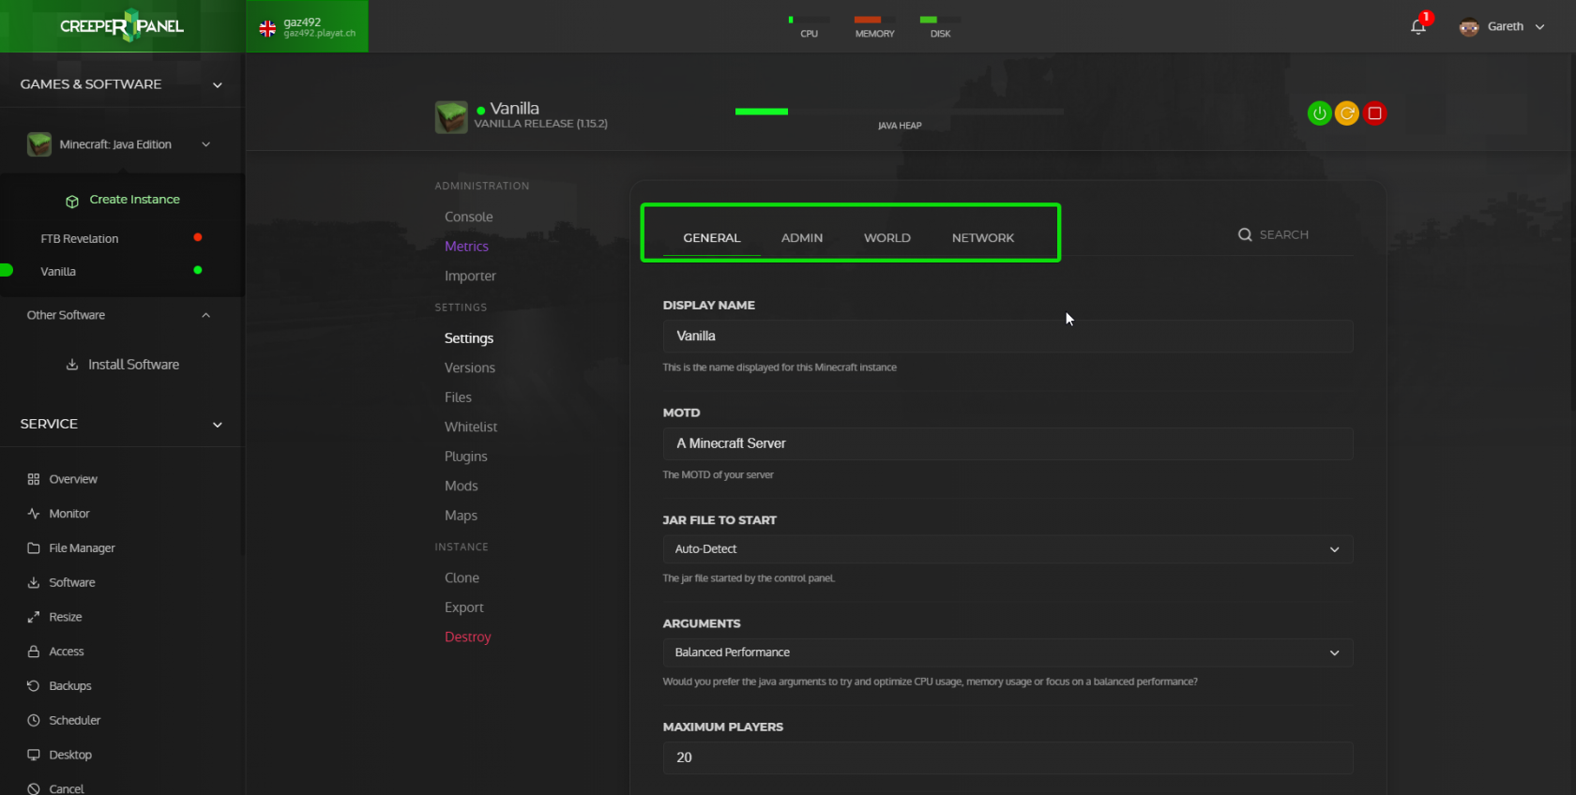The image size is (1576, 795).
Task: Click the CreeperPanel logo
Action: [x=122, y=26]
